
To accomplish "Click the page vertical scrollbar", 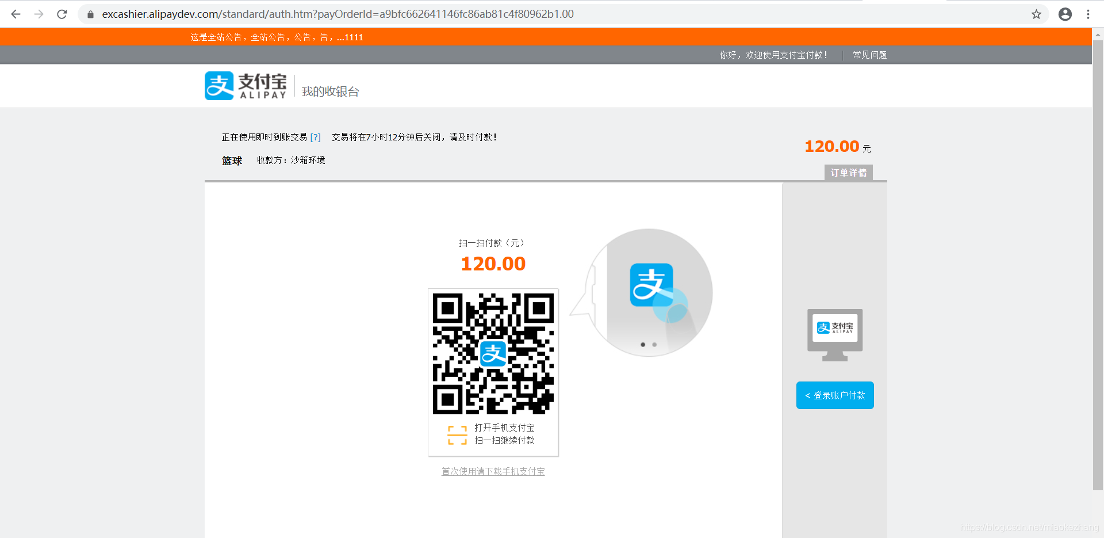I will [x=1098, y=265].
